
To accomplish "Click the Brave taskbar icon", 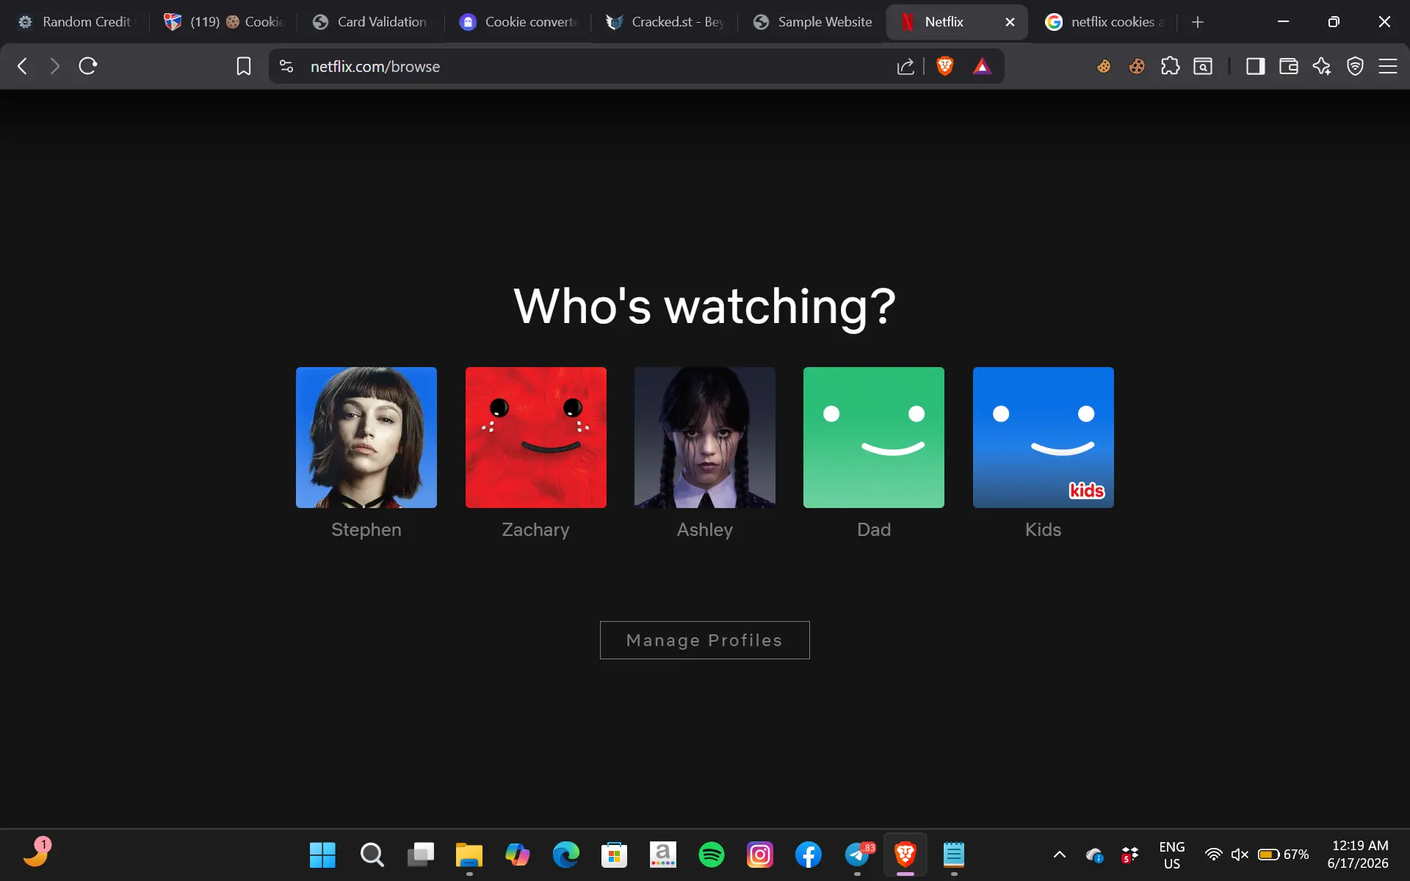I will point(905,855).
